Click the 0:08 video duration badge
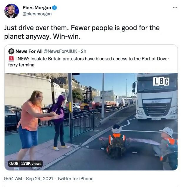 pyautogui.click(x=14, y=163)
